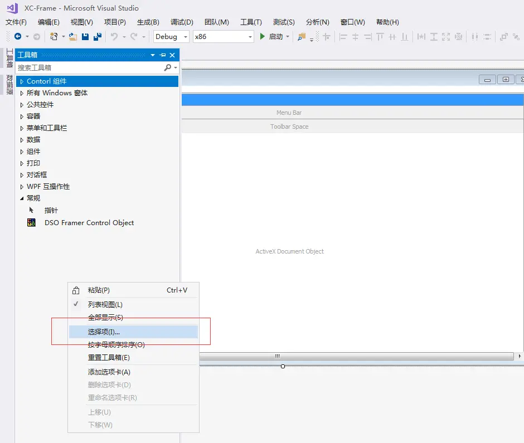Open the Debug configuration dropdown
The height and width of the screenshot is (443, 524).
click(186, 37)
